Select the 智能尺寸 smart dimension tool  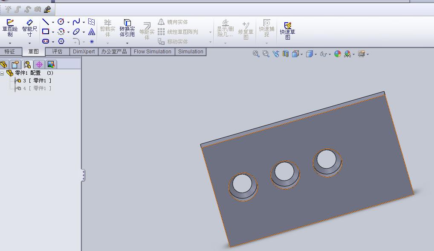pos(29,28)
